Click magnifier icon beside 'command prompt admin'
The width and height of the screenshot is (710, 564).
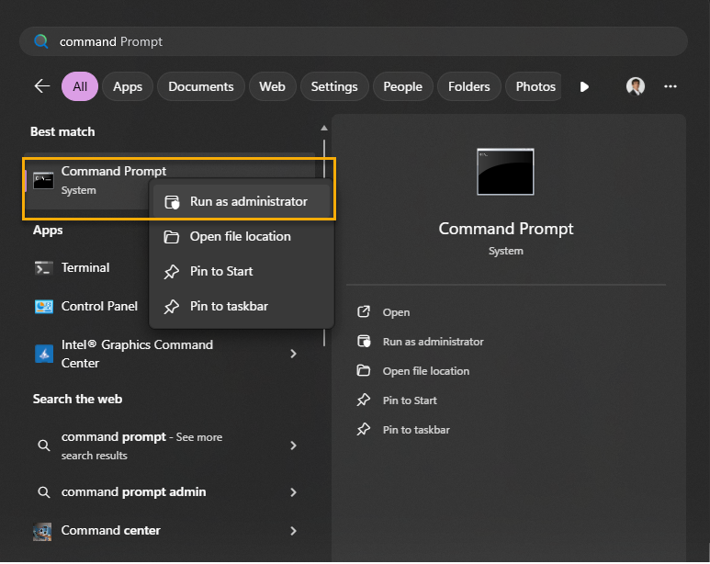point(43,492)
